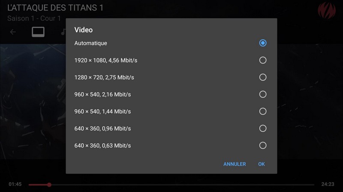
Task: Select lowest quality 640 × 360, 0,63 Mbit/s
Action: [x=263, y=145]
